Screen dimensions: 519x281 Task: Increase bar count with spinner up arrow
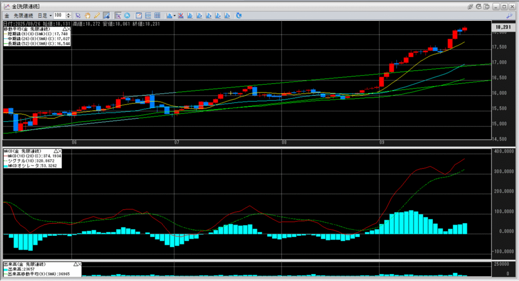pos(69,14)
